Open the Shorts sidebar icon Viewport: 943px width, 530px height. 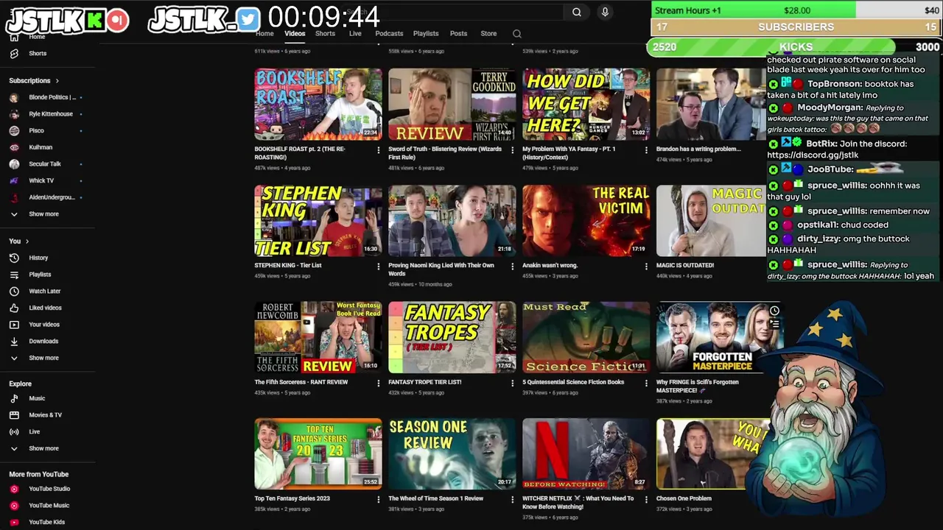[14, 53]
